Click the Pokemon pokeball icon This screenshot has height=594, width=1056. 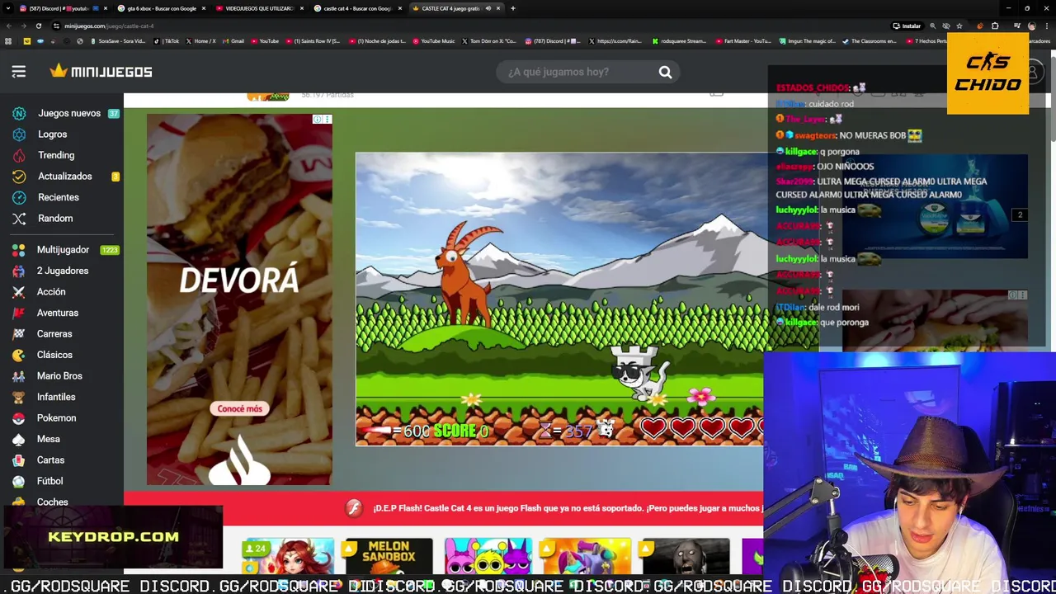point(18,418)
